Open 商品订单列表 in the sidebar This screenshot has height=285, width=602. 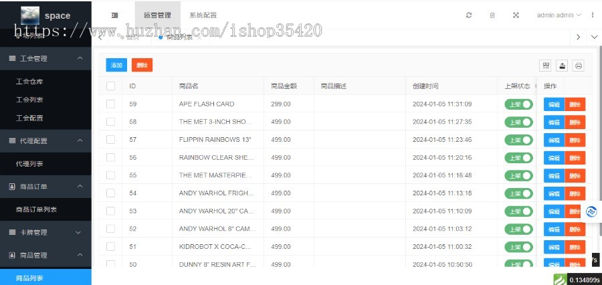tap(37, 209)
